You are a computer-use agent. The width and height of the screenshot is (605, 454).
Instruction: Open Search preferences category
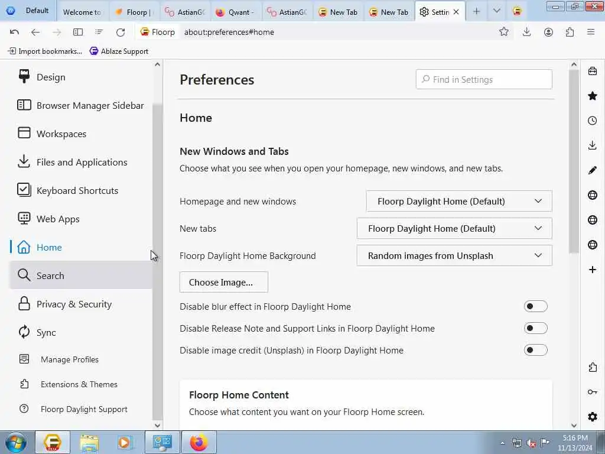pyautogui.click(x=81, y=275)
